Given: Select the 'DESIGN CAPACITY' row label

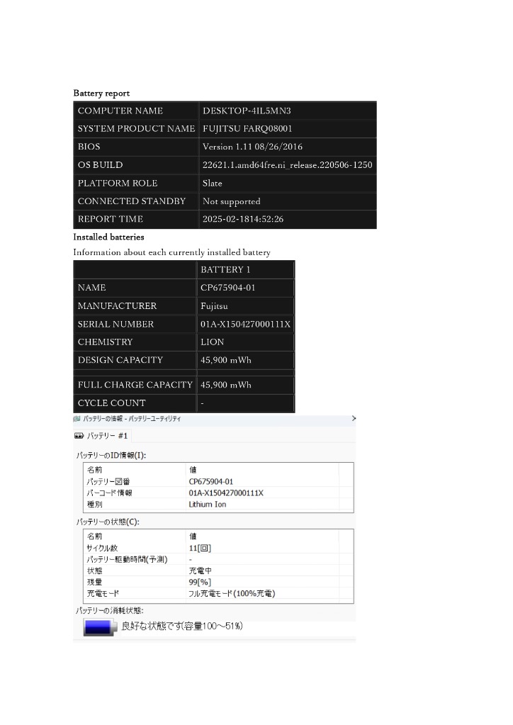Looking at the screenshot, I should point(135,360).
